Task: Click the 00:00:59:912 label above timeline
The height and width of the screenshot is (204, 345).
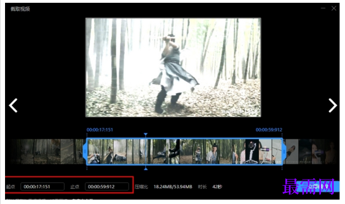Action: point(269,130)
